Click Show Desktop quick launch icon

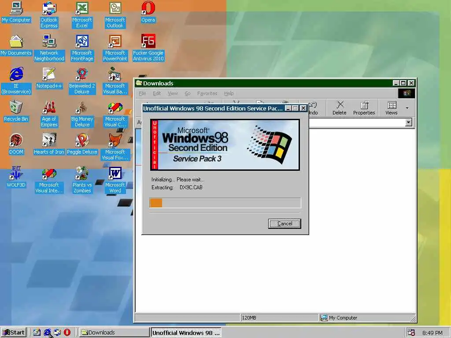37,333
